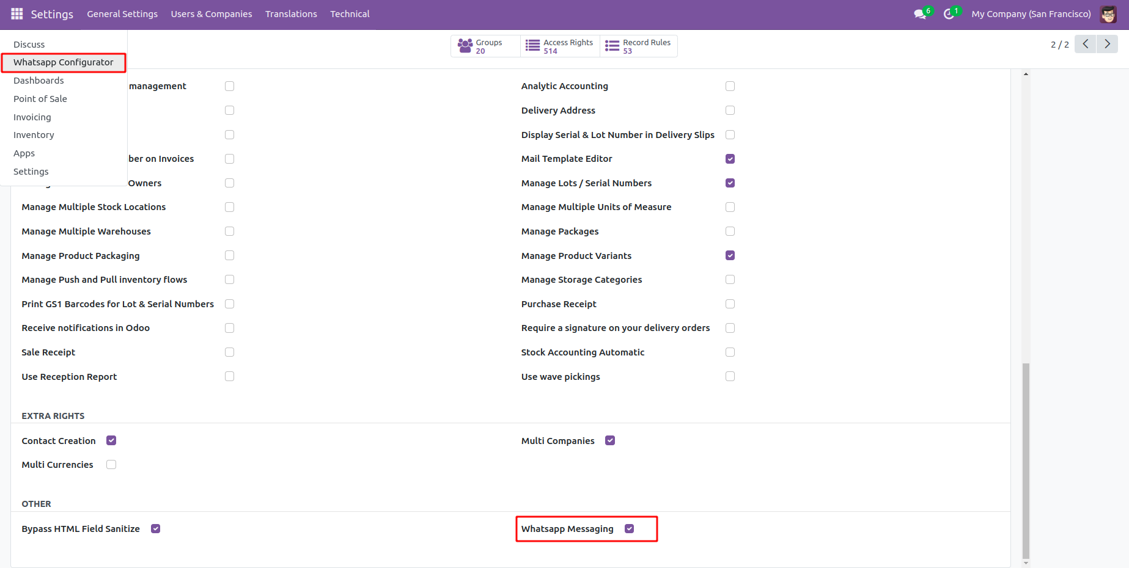Select Dashboards from the apps menu
This screenshot has width=1129, height=568.
point(39,81)
